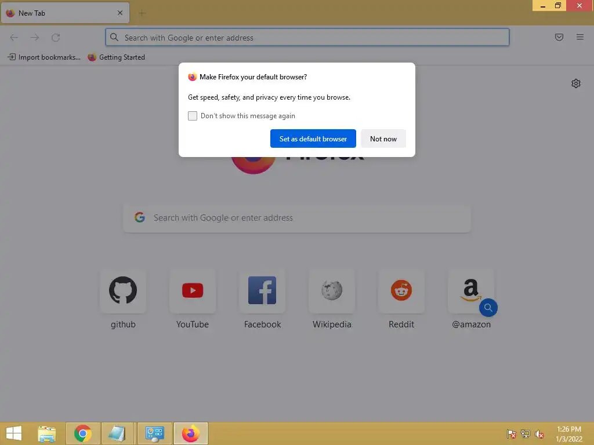This screenshot has height=445, width=594.
Task: Switch to Chrome in the taskbar
Action: pyautogui.click(x=82, y=433)
